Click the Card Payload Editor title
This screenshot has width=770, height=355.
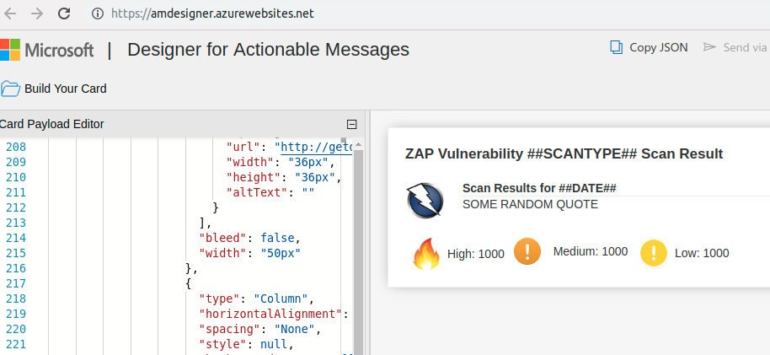pos(51,124)
